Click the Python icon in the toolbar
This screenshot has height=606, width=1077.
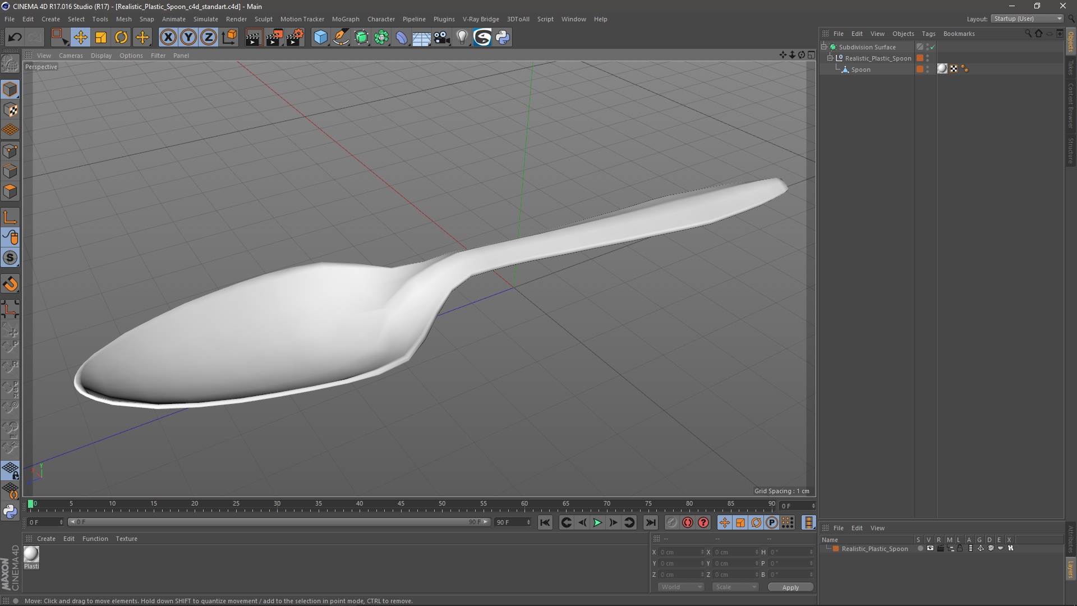tap(503, 38)
